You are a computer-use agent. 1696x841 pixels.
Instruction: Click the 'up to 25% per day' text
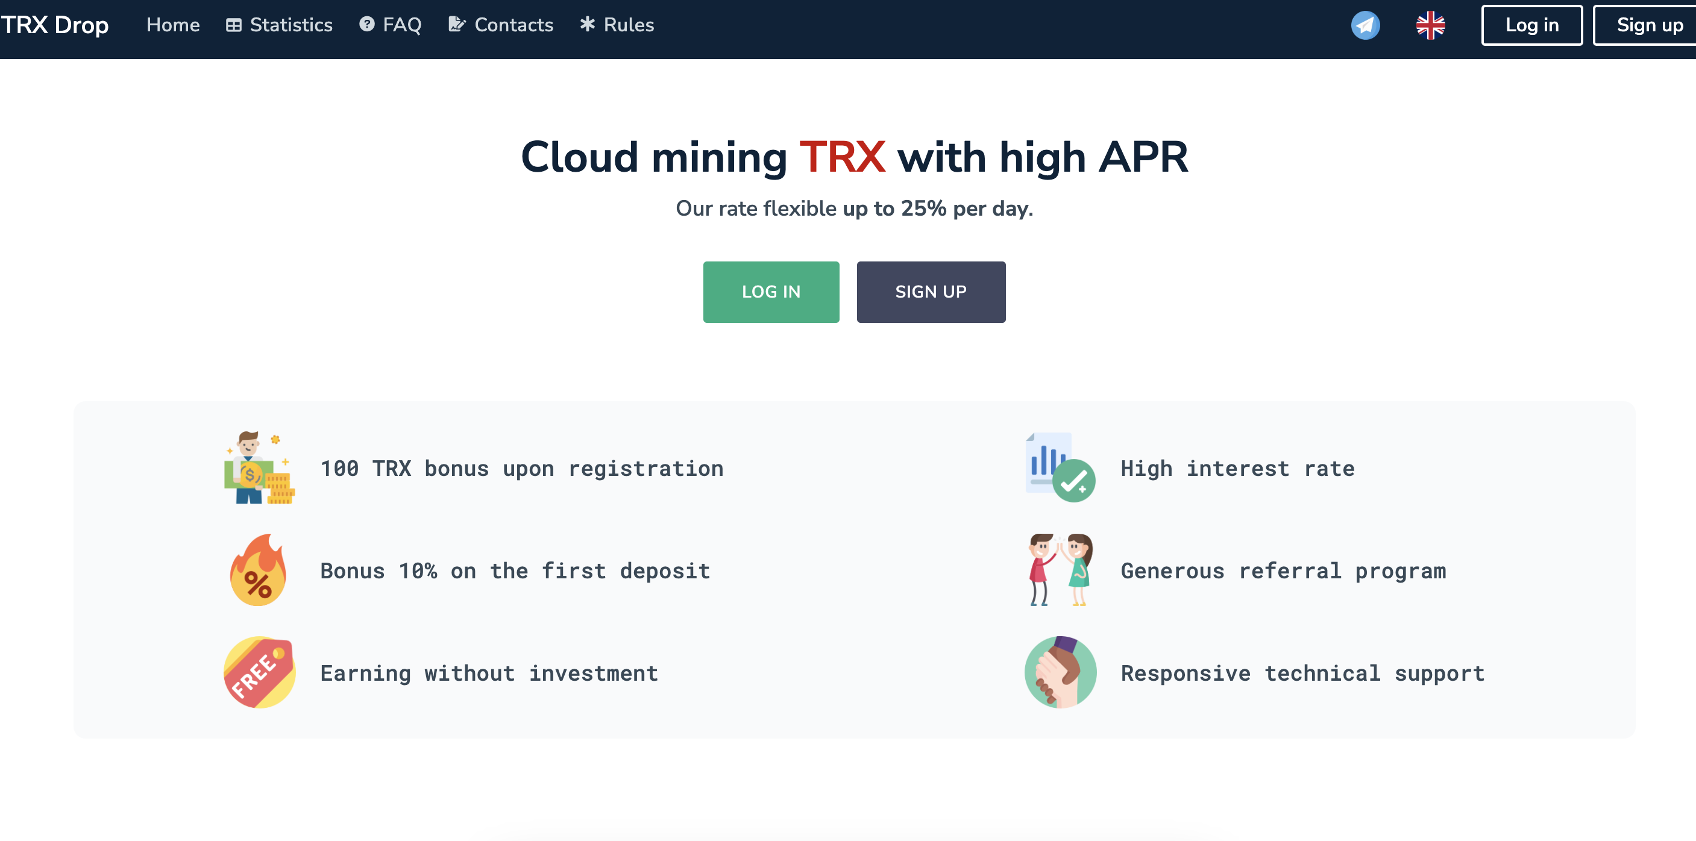[x=938, y=208]
